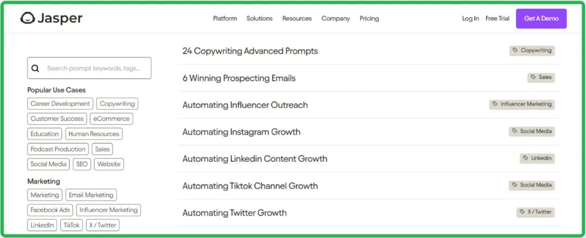This screenshot has width=586, height=238.
Task: Open the Resources navigation menu
Action: (297, 18)
